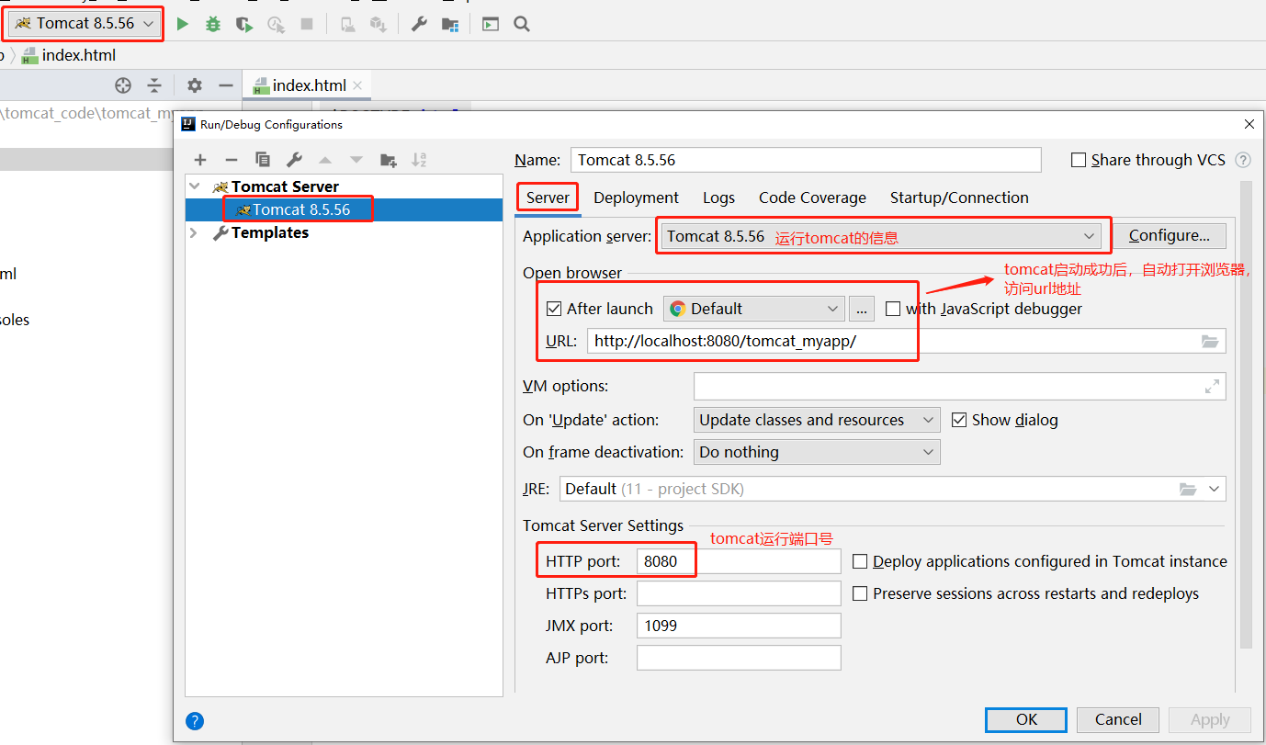Click the locate target crosshair icon

[x=123, y=85]
